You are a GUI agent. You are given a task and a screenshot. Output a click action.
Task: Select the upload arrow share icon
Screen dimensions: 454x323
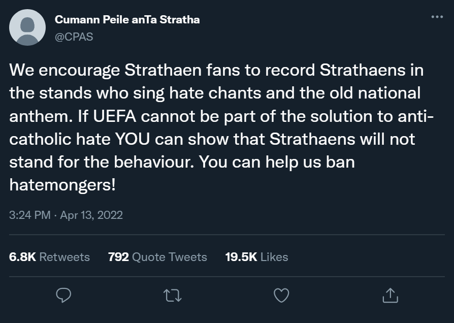tap(390, 295)
